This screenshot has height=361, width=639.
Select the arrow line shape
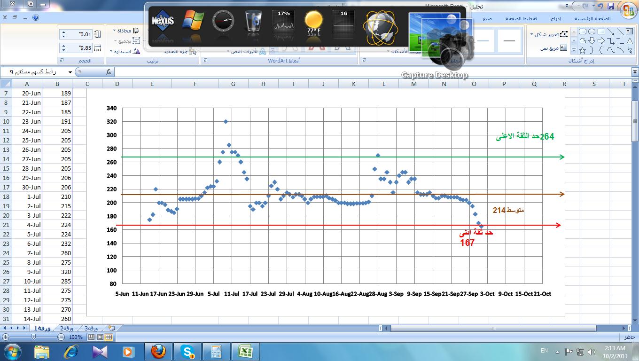(611, 31)
